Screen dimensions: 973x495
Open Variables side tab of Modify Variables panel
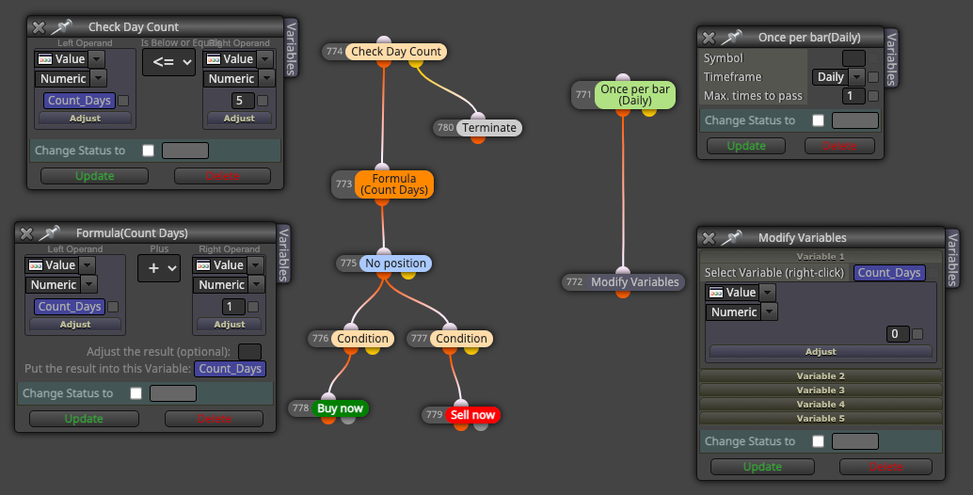(x=952, y=260)
